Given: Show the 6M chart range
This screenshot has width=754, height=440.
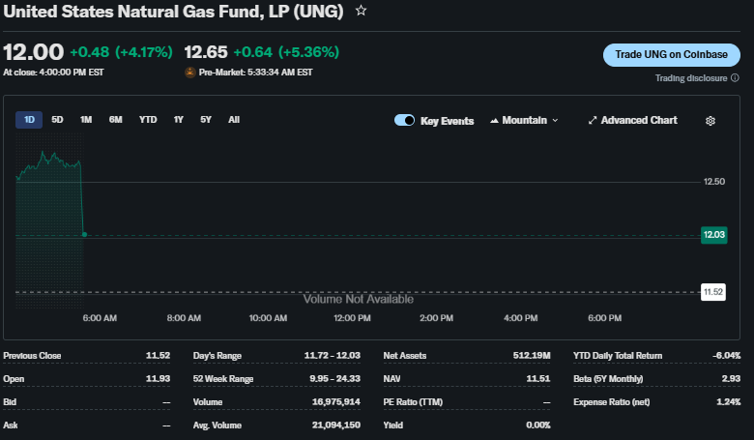Looking at the screenshot, I should click(116, 120).
